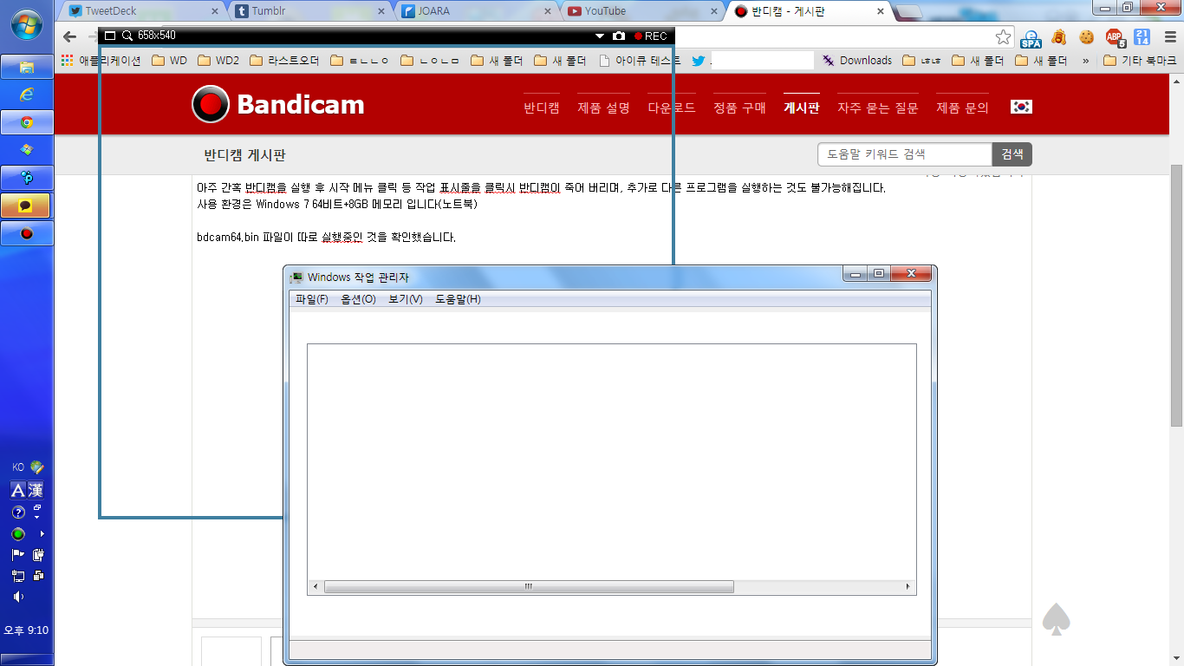Open the 라스트오더 bookmark folder
Image resolution: width=1184 pixels, height=666 pixels.
click(284, 61)
